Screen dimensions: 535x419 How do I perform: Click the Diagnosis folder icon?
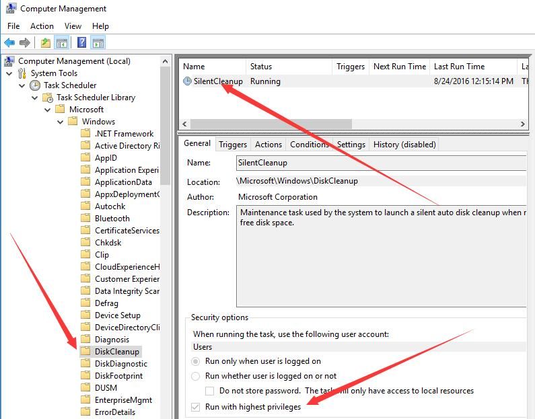pos(85,339)
